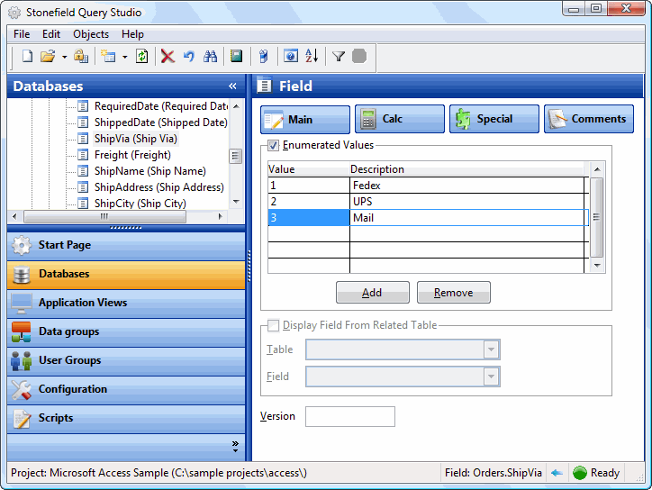Click the red X delete icon

point(168,56)
